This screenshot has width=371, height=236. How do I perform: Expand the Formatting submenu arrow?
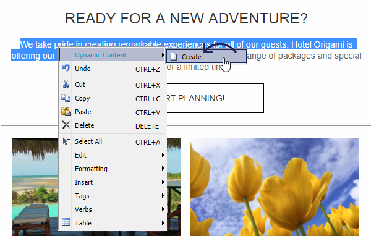(163, 169)
